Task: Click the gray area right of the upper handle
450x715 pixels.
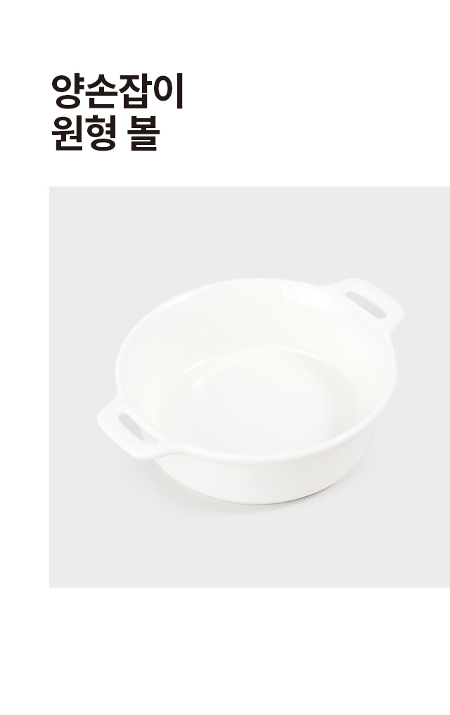Action: [x=427, y=310]
